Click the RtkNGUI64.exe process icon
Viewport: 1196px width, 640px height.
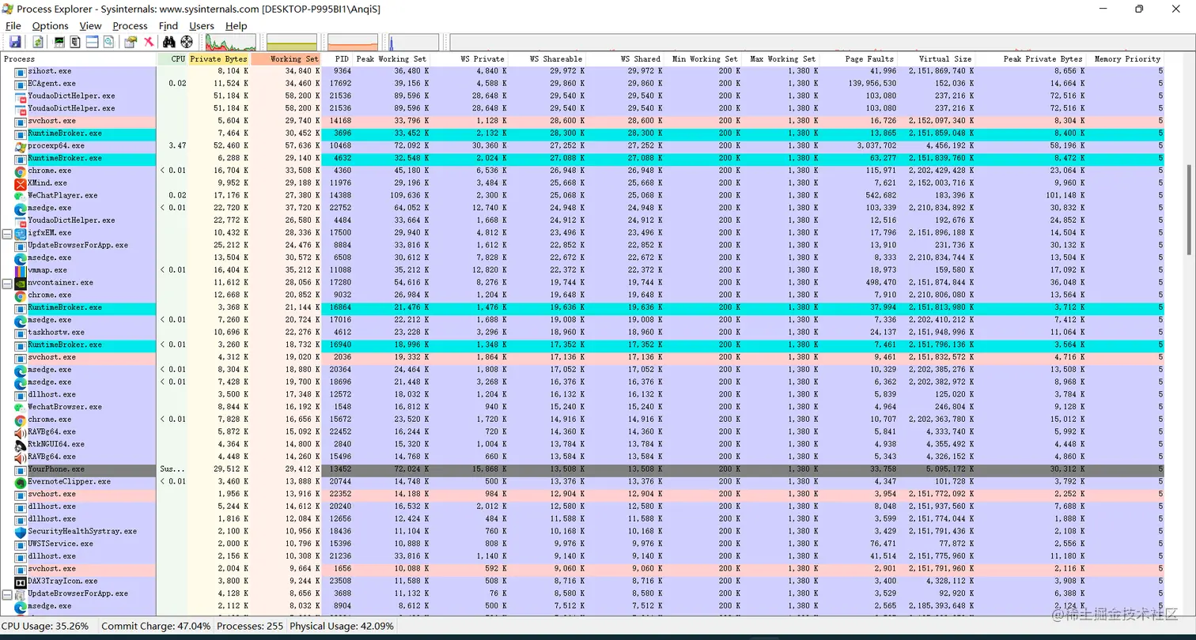[x=21, y=444]
